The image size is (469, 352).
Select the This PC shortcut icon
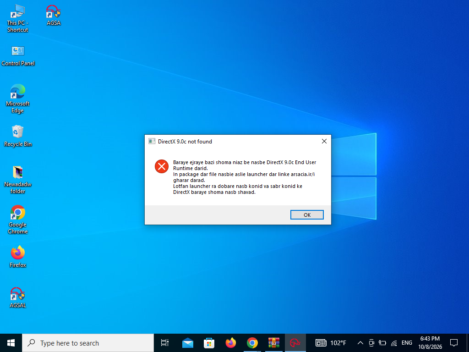(x=18, y=18)
